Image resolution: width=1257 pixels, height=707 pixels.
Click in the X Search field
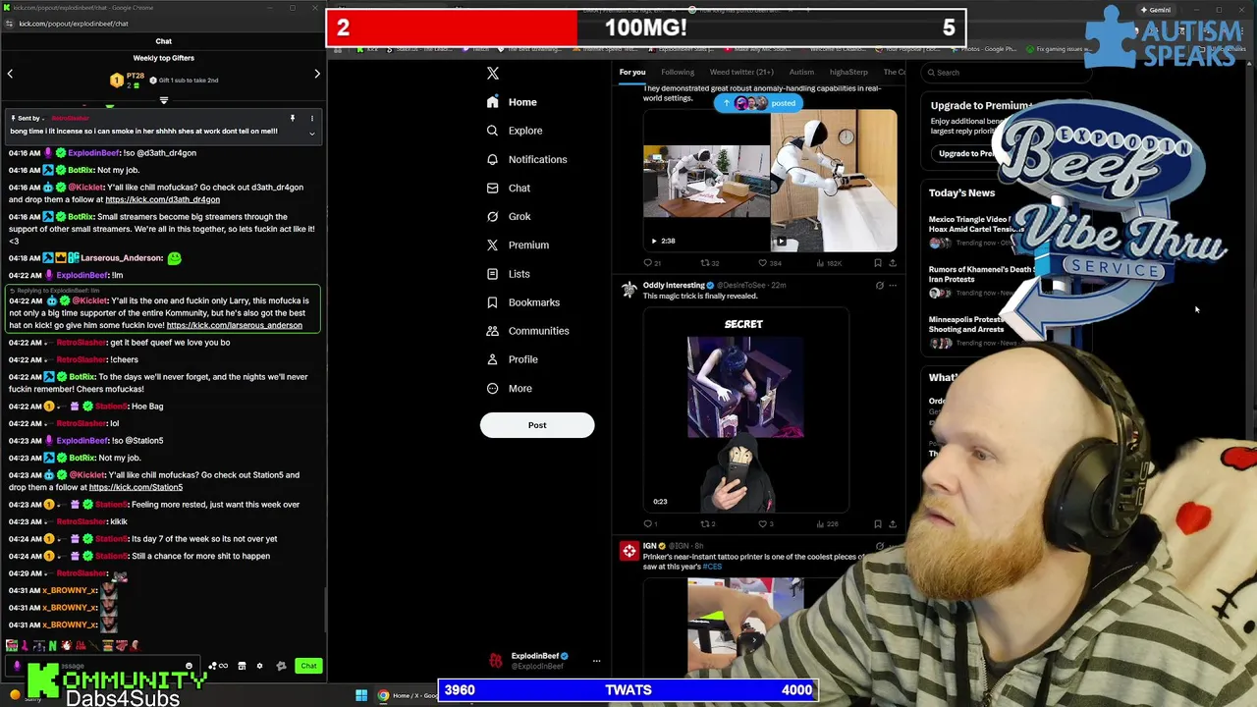(1007, 72)
